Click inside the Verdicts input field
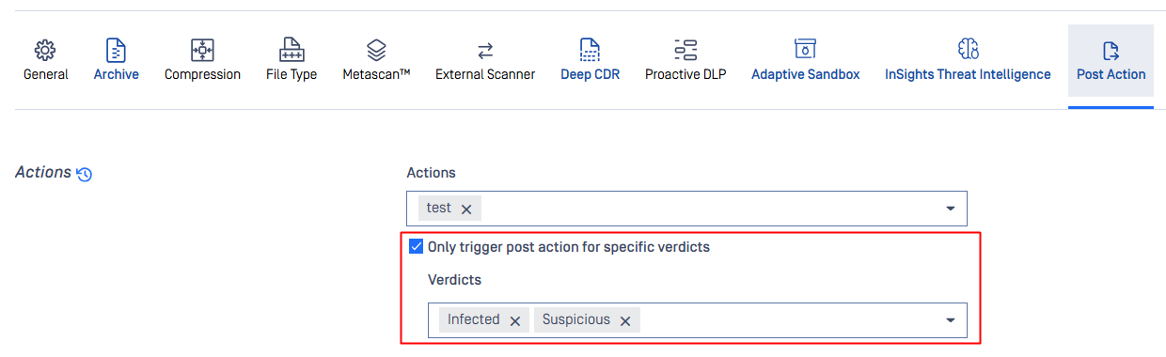Image resolution: width=1166 pixels, height=357 pixels. [697, 319]
